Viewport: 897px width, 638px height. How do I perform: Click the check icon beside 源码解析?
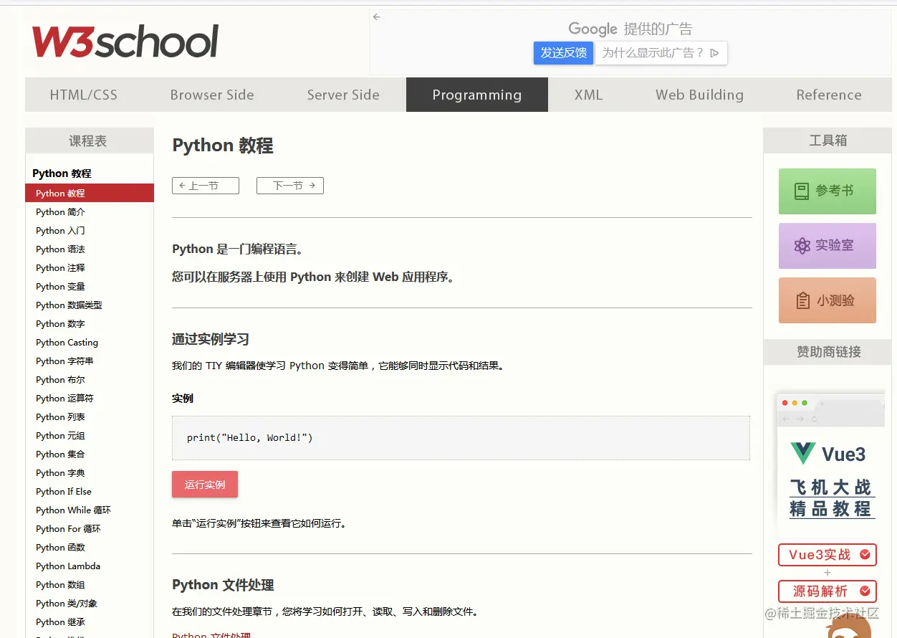[865, 591]
